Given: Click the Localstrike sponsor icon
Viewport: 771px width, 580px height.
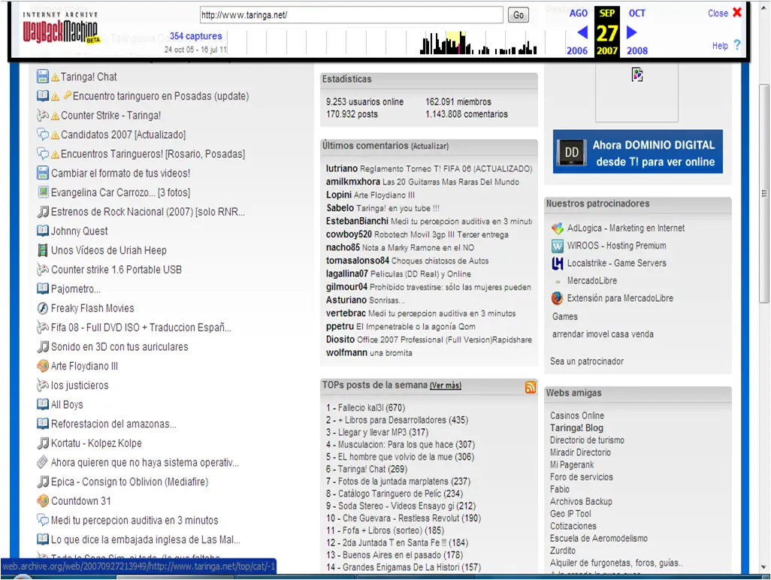Looking at the screenshot, I should (557, 264).
